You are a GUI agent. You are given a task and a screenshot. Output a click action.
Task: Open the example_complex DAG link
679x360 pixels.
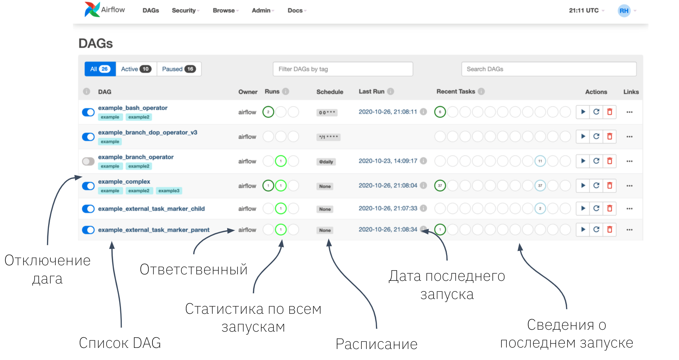pyautogui.click(x=124, y=182)
